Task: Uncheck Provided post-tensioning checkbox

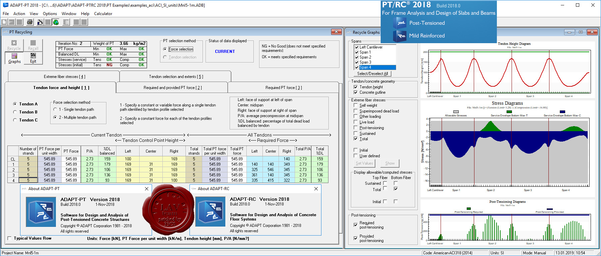Action: 356,238
